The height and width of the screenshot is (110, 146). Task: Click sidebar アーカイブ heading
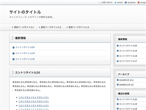coord(123,74)
